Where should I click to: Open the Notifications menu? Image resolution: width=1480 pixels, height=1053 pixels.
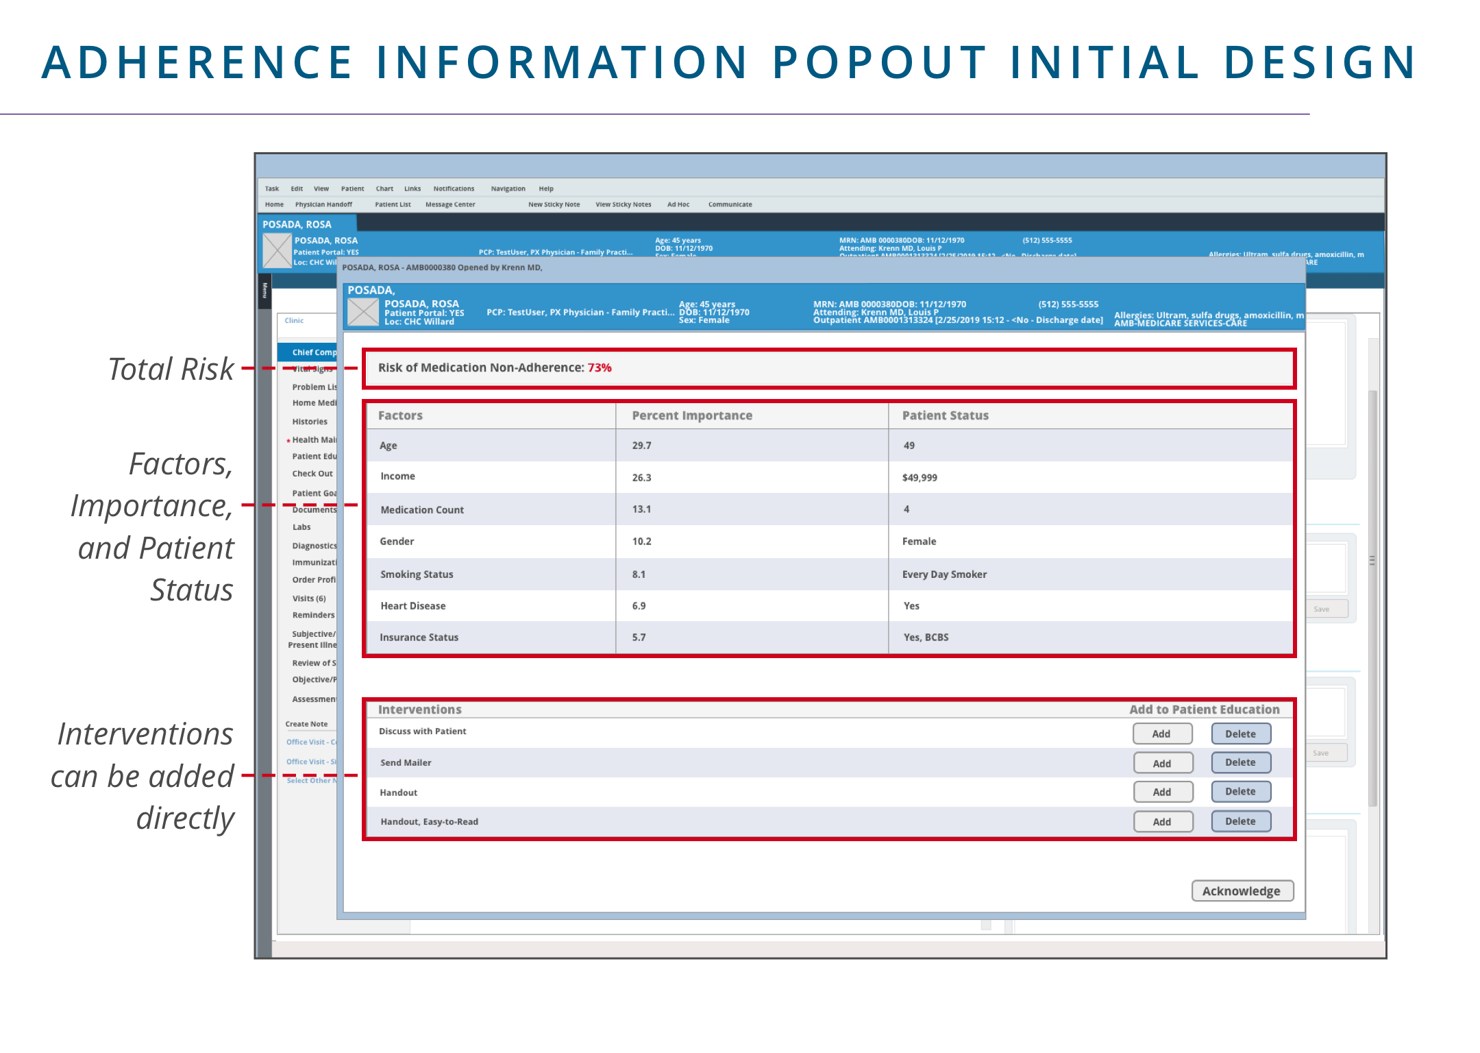tap(453, 189)
